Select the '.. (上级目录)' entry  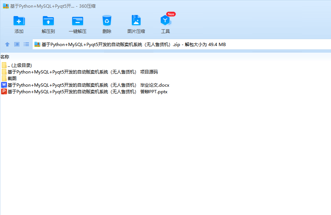pos(20,65)
